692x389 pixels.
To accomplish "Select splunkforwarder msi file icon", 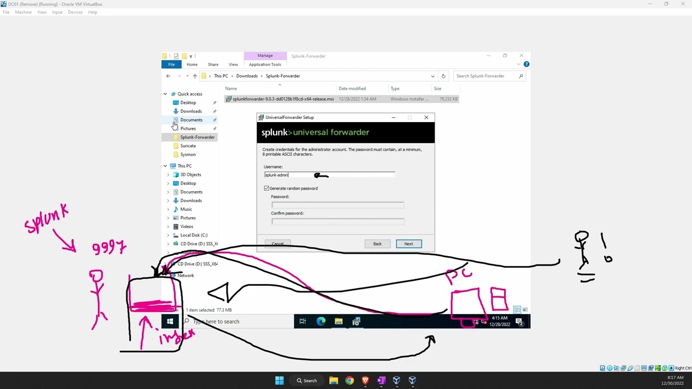I will pyautogui.click(x=229, y=99).
